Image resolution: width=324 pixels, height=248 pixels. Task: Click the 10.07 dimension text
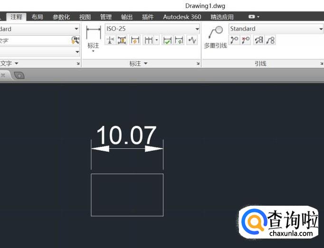click(126, 136)
